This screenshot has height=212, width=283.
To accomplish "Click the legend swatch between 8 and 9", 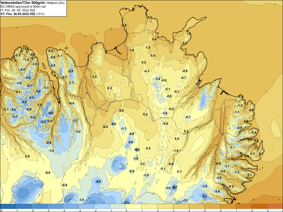I will (x=259, y=206).
